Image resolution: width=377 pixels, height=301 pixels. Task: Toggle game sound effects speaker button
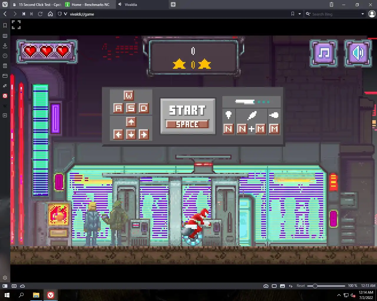click(358, 53)
